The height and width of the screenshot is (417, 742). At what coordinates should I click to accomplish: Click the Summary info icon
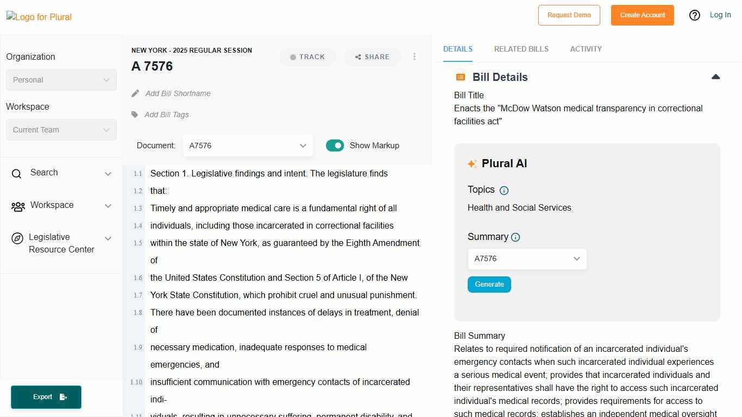pyautogui.click(x=515, y=237)
